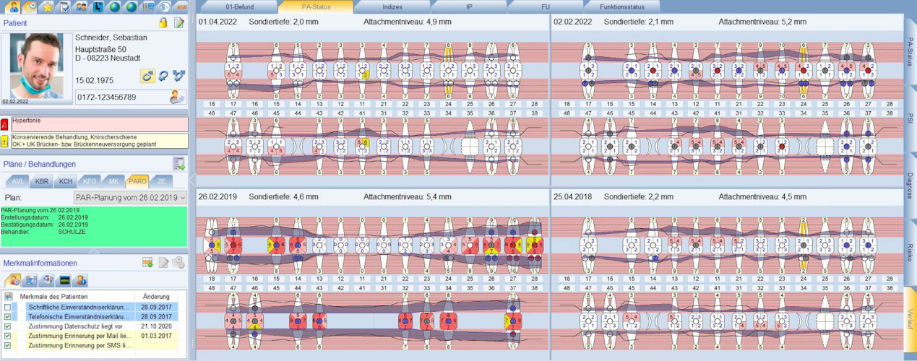The height and width of the screenshot is (361, 917).
Task: Click the star favorites icon in top toolbar
Action: coord(48,7)
